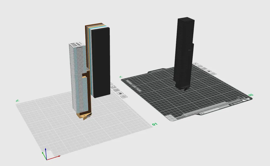Toggle the lock state on the first plate
The width and height of the screenshot is (270, 166).
pyautogui.click(x=120, y=93)
